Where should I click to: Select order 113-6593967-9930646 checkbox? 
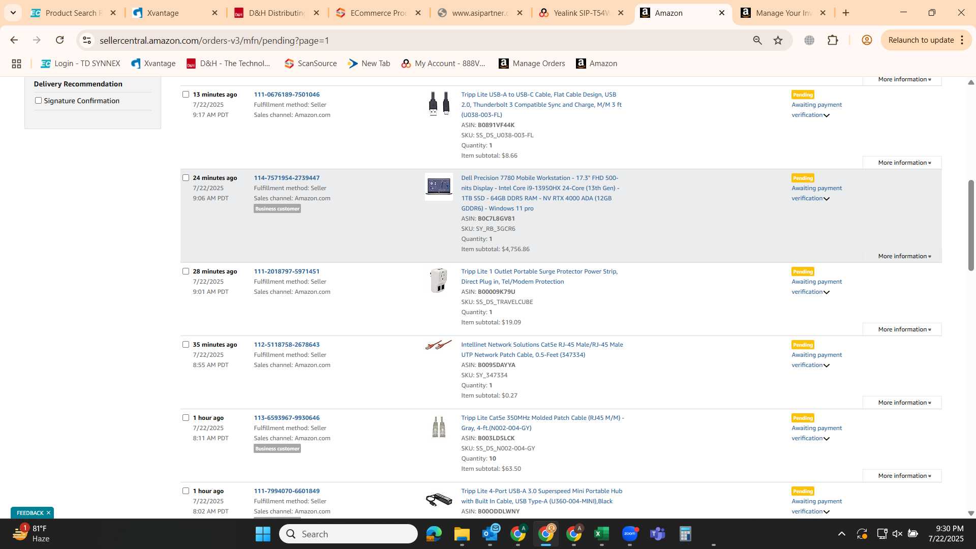tap(186, 418)
